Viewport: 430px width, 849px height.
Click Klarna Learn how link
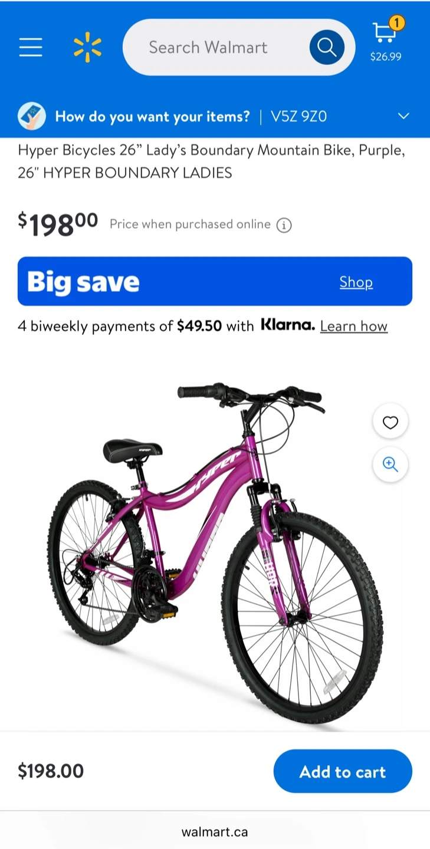click(354, 326)
